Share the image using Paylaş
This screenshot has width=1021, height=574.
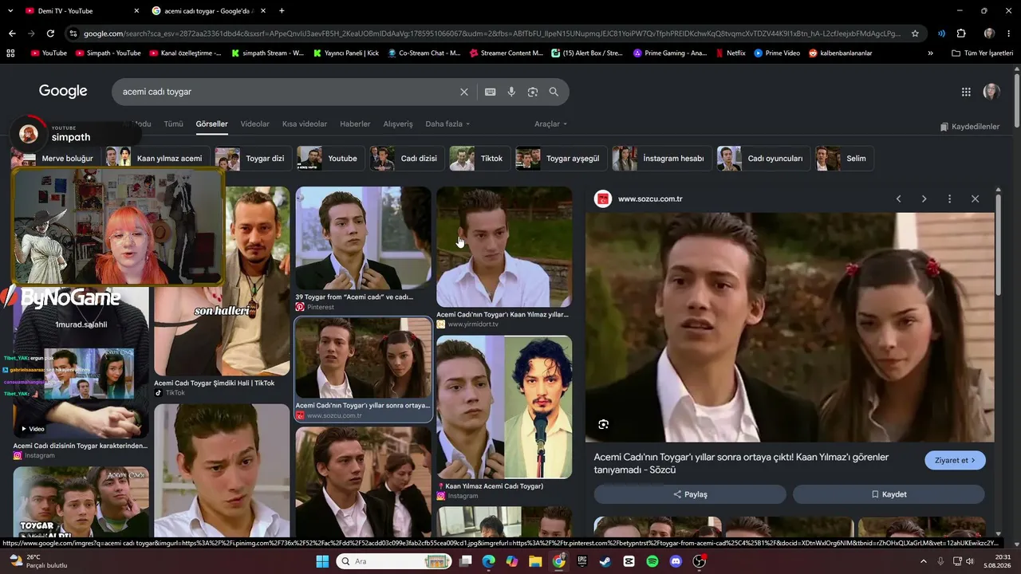[x=690, y=494]
